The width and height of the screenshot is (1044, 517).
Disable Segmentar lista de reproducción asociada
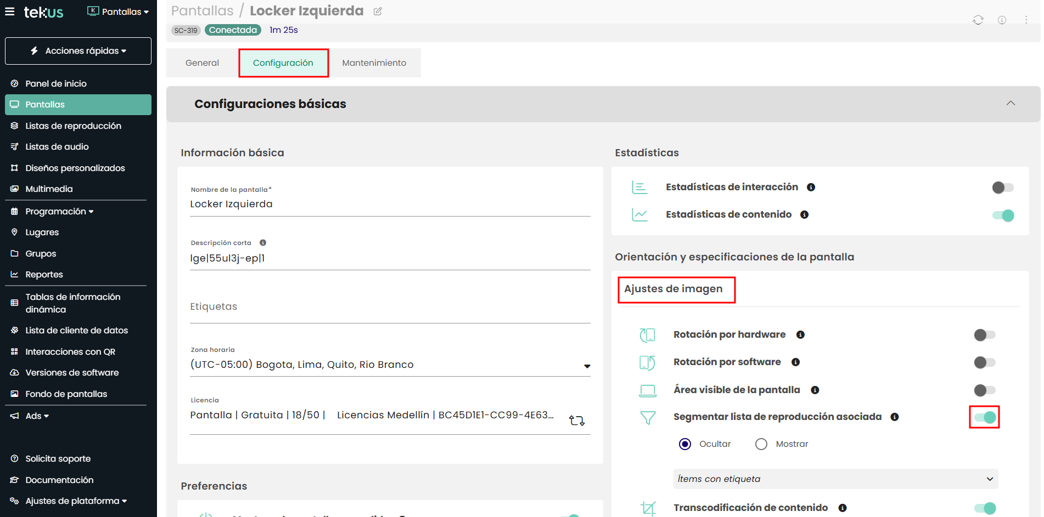985,417
